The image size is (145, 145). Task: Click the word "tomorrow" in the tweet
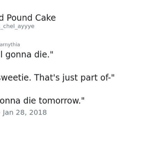[x=60, y=101]
